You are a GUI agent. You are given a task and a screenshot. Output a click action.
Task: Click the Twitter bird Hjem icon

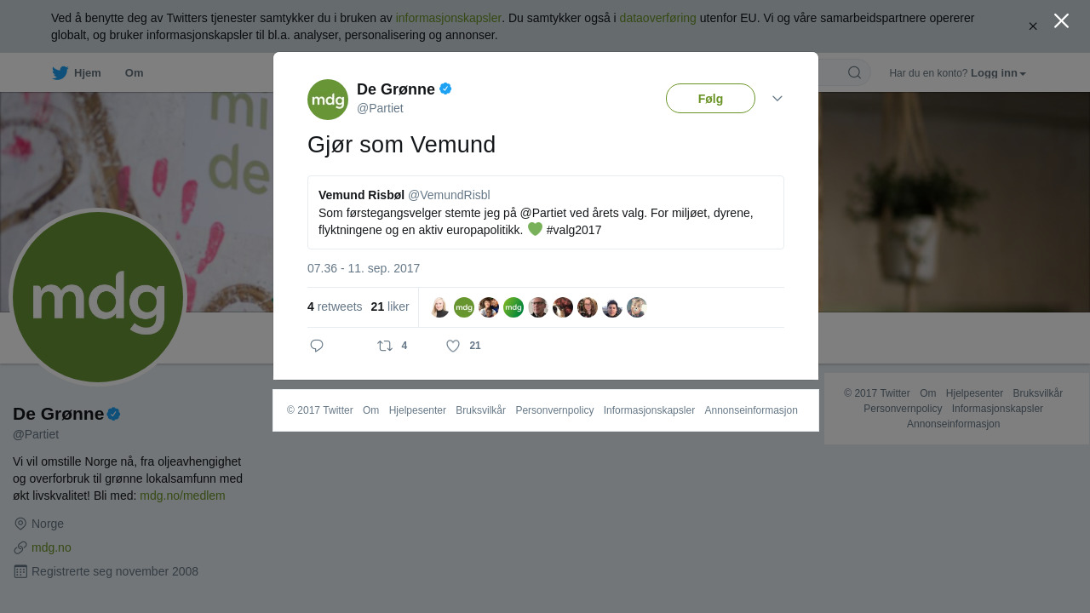60,73
